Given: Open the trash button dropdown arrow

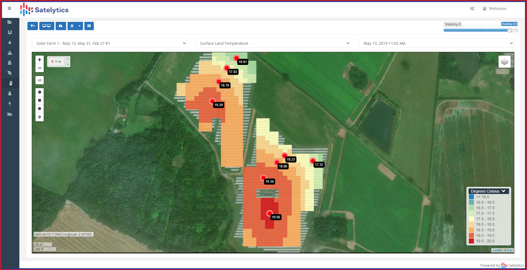Looking at the screenshot, I should pyautogui.click(x=80, y=26).
